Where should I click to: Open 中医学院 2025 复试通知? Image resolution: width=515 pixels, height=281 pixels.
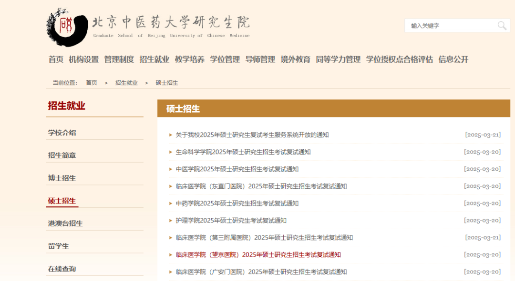click(237, 169)
